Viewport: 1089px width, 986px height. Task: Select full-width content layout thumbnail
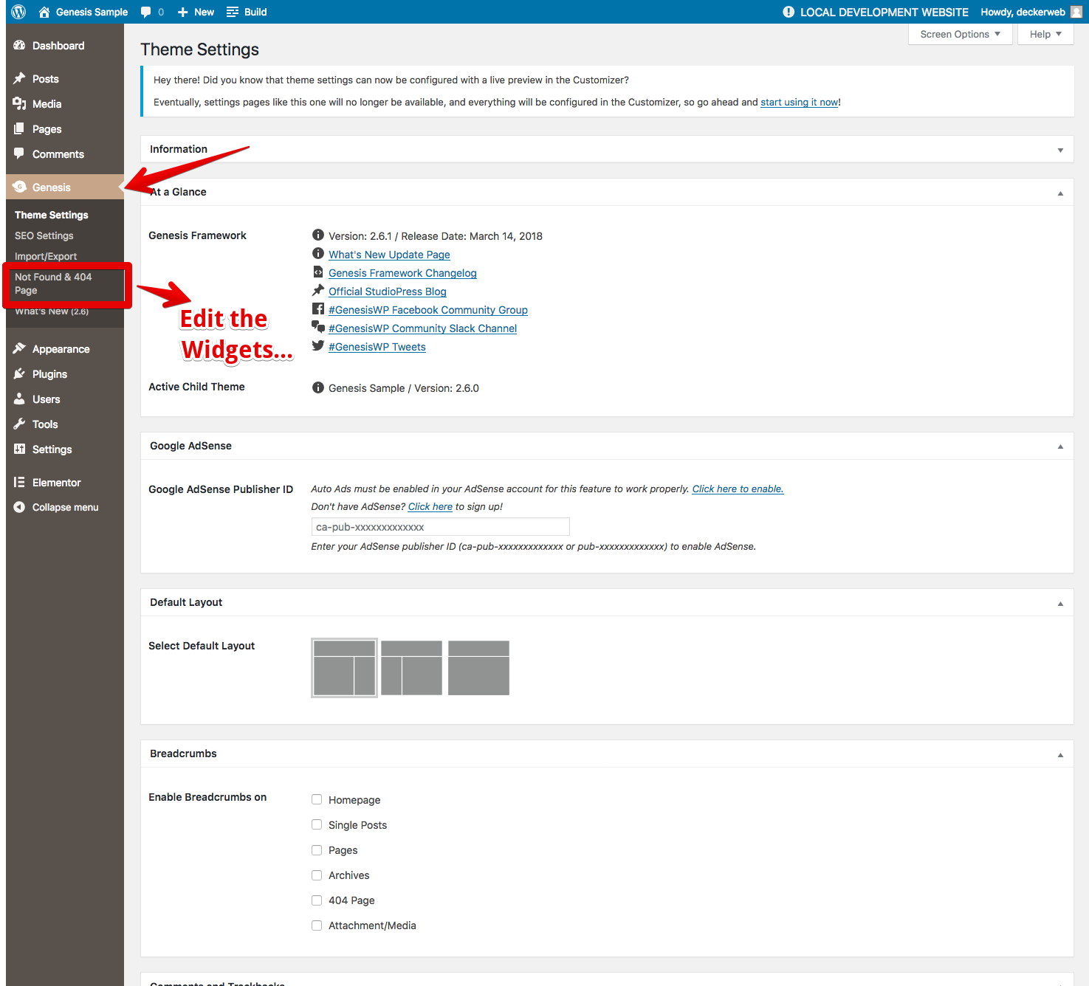click(478, 668)
